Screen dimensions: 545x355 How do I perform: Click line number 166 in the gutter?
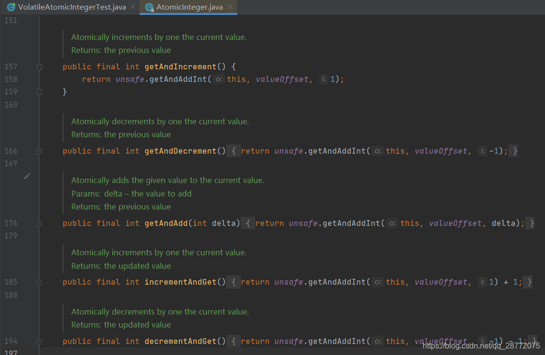[11, 151]
